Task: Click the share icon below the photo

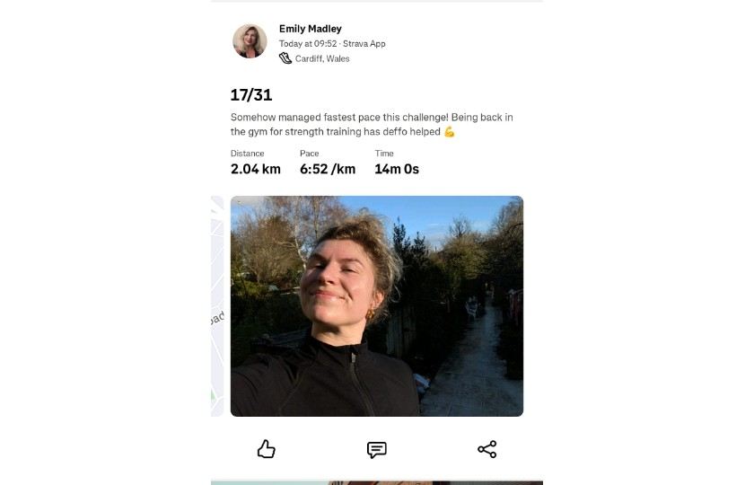Action: point(487,449)
